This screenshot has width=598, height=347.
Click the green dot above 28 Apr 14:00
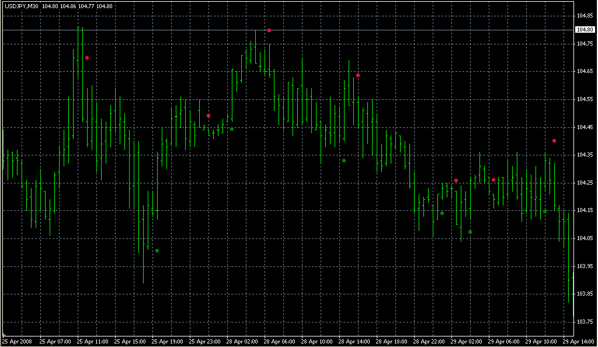click(x=344, y=161)
